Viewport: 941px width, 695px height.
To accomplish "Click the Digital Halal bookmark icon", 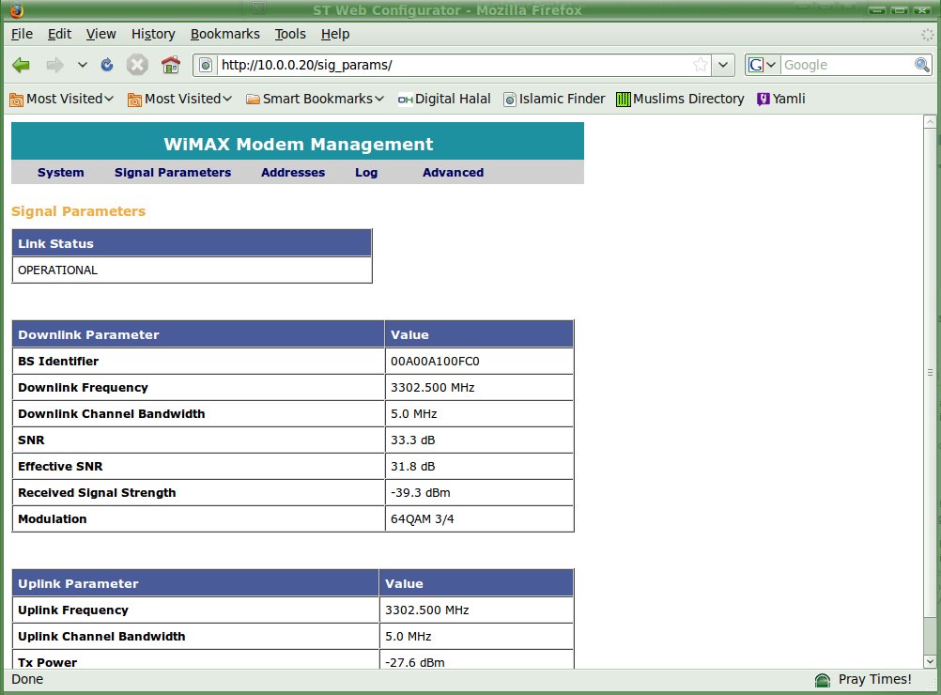I will tap(405, 100).
